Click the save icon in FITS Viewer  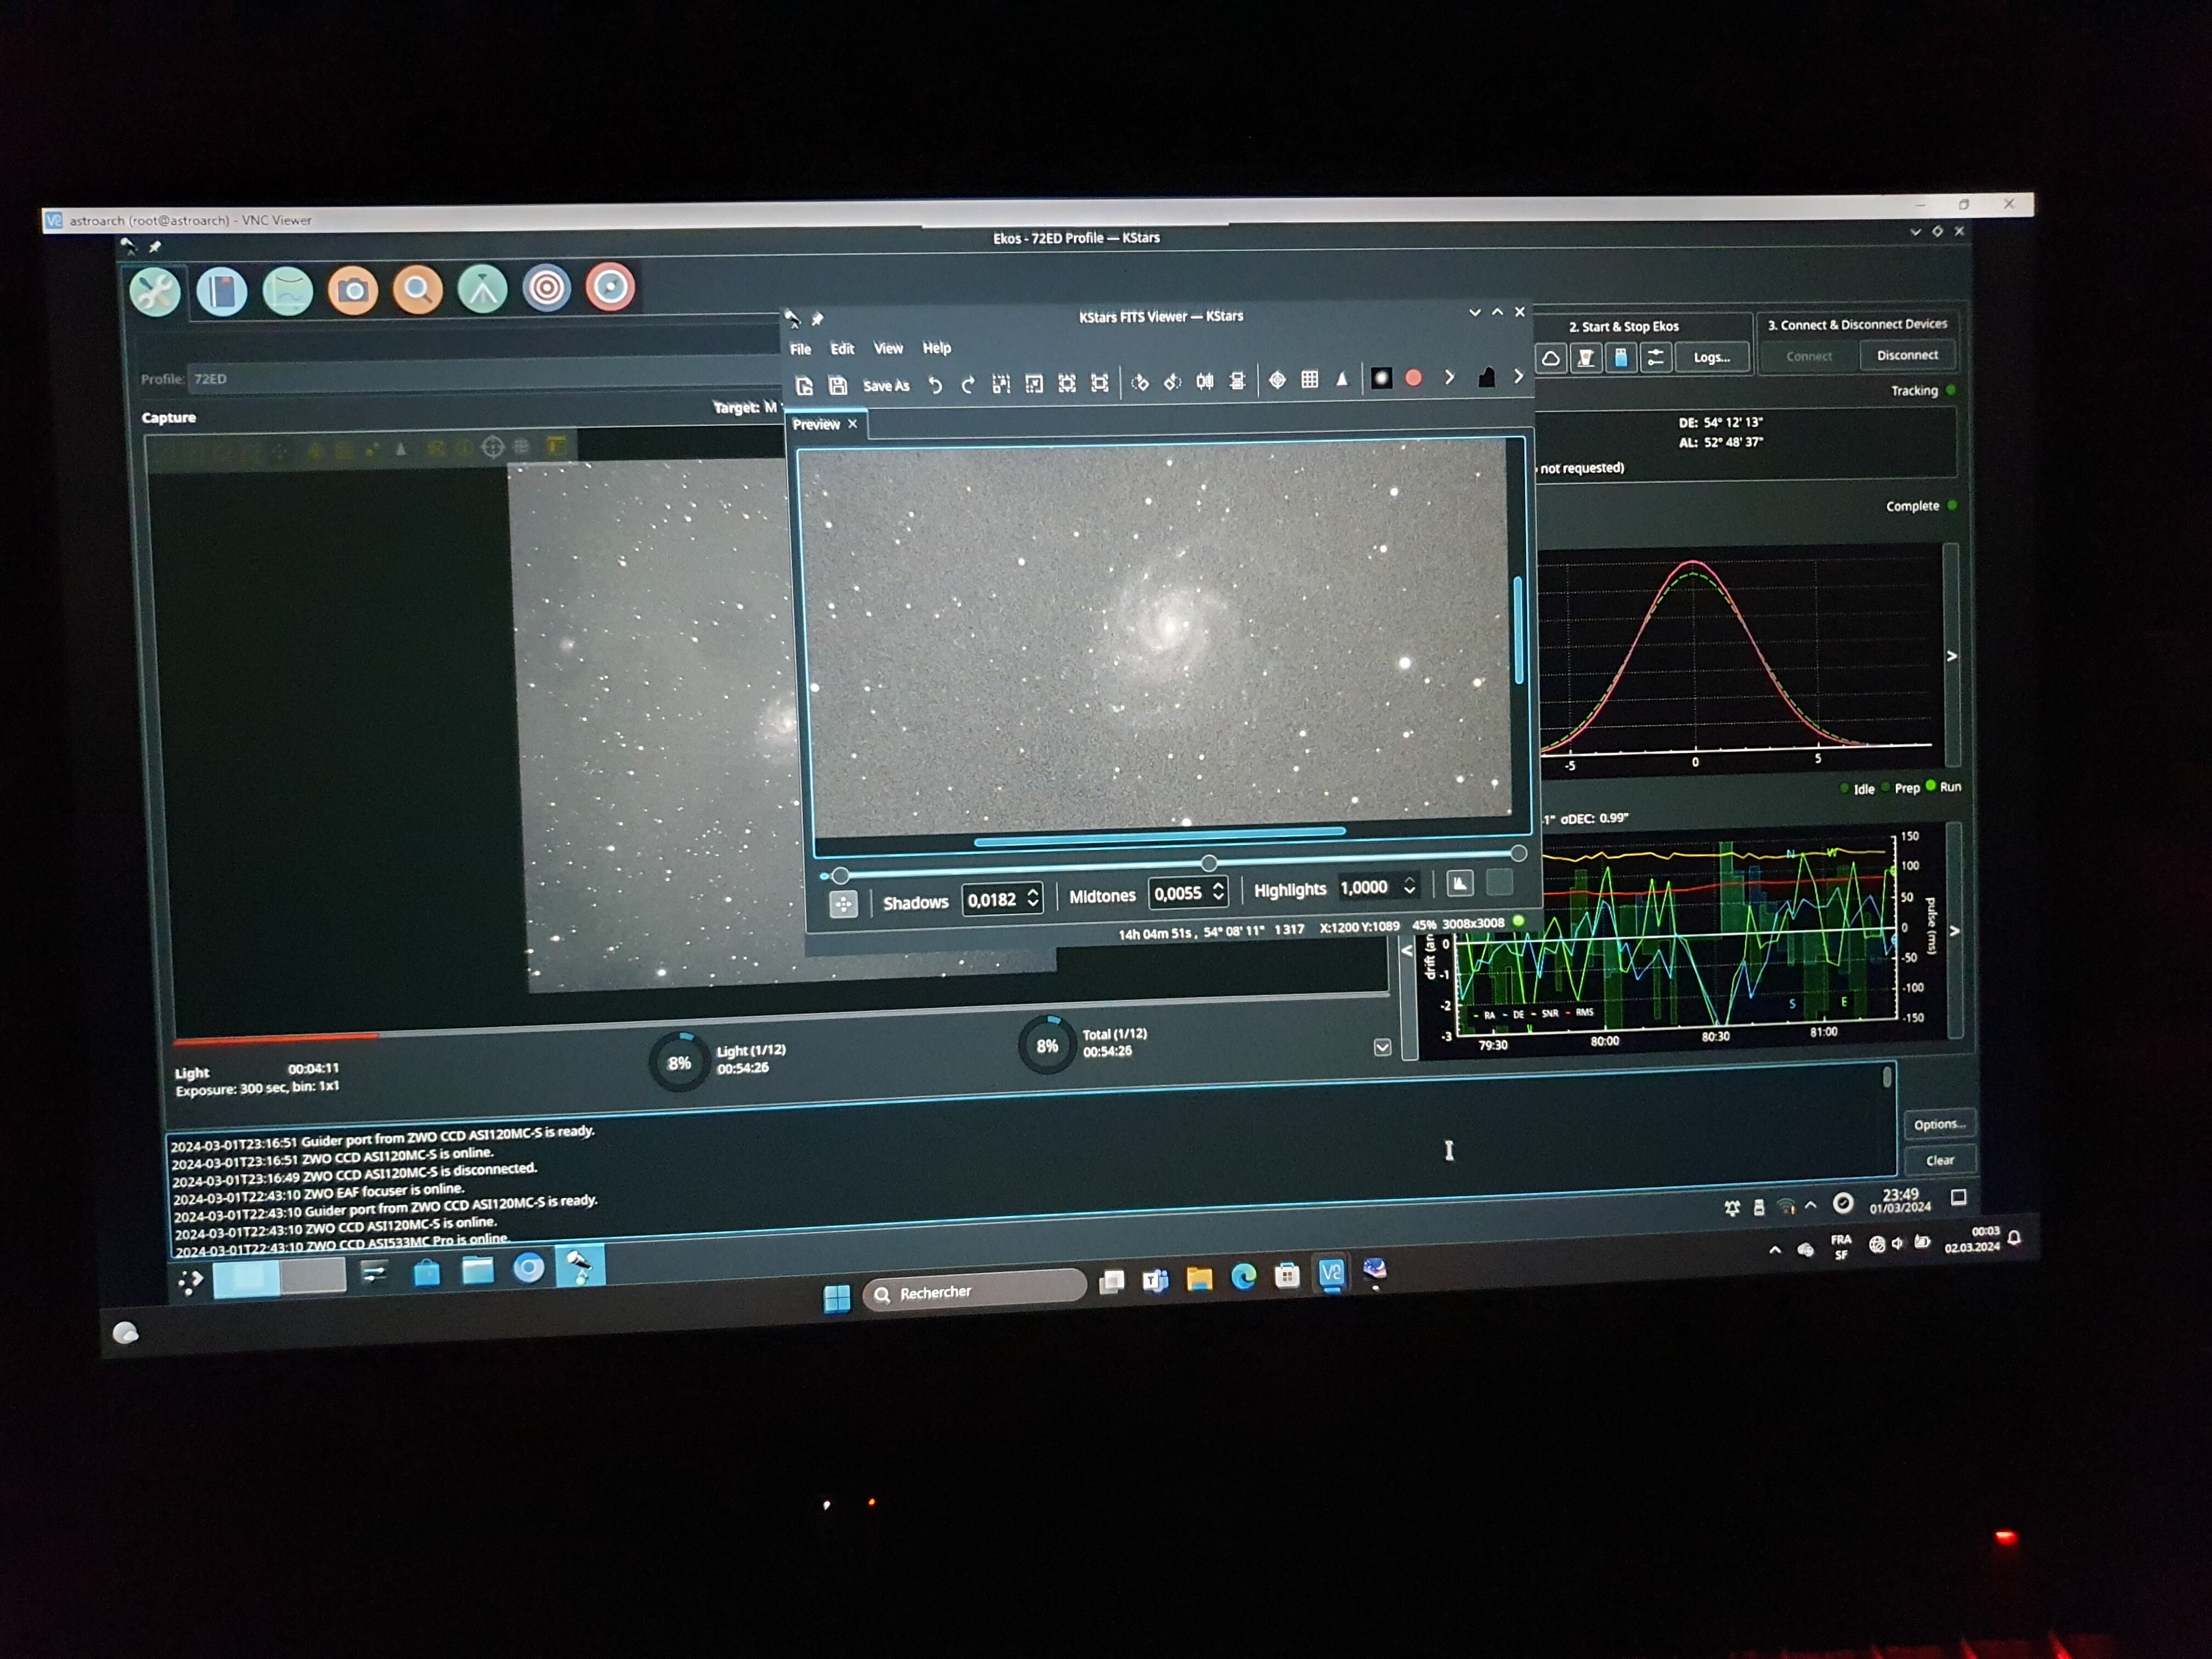point(838,385)
